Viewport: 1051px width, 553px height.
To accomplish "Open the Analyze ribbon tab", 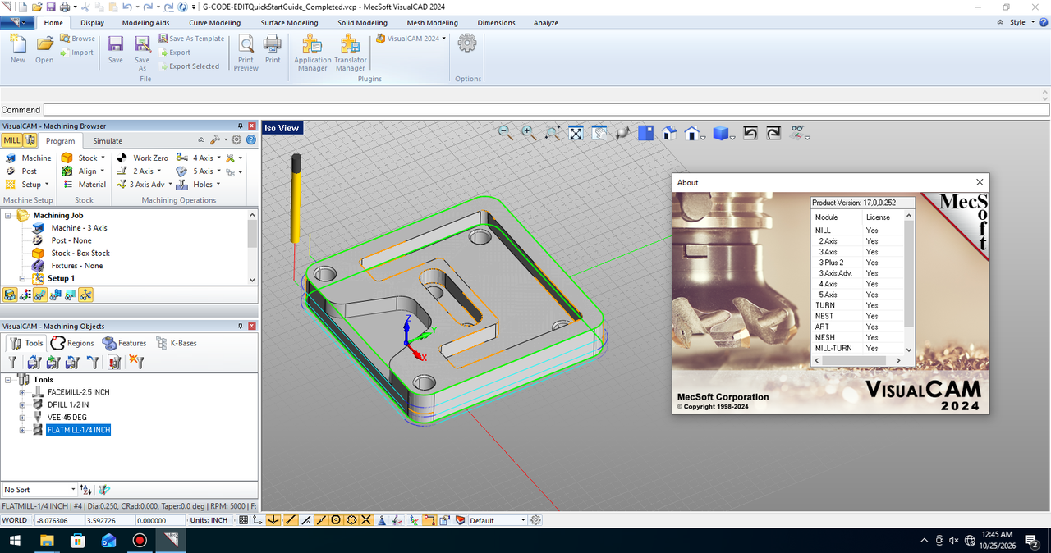I will (545, 23).
